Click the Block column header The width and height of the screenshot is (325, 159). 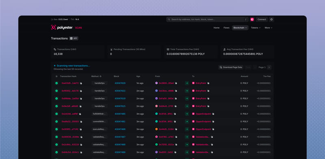[x=116, y=76]
